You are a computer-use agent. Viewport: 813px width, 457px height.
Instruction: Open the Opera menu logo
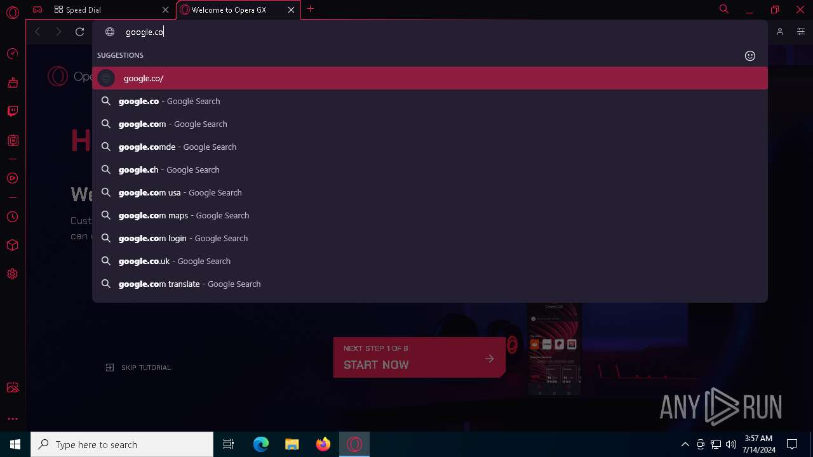[x=12, y=13]
